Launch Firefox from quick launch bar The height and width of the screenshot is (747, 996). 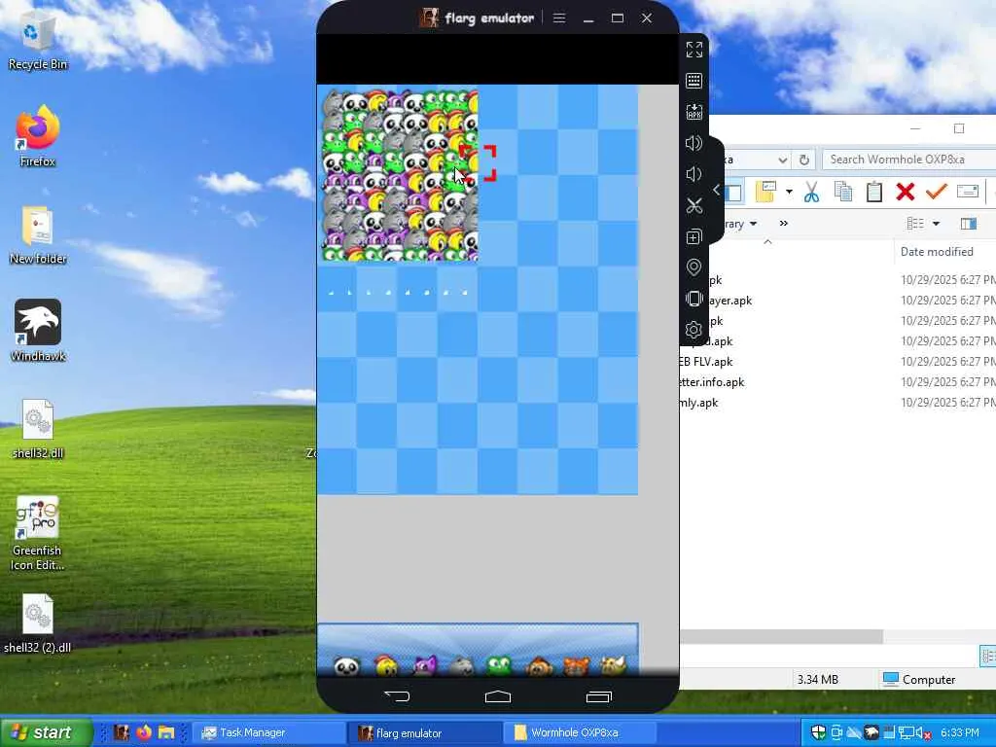click(144, 732)
